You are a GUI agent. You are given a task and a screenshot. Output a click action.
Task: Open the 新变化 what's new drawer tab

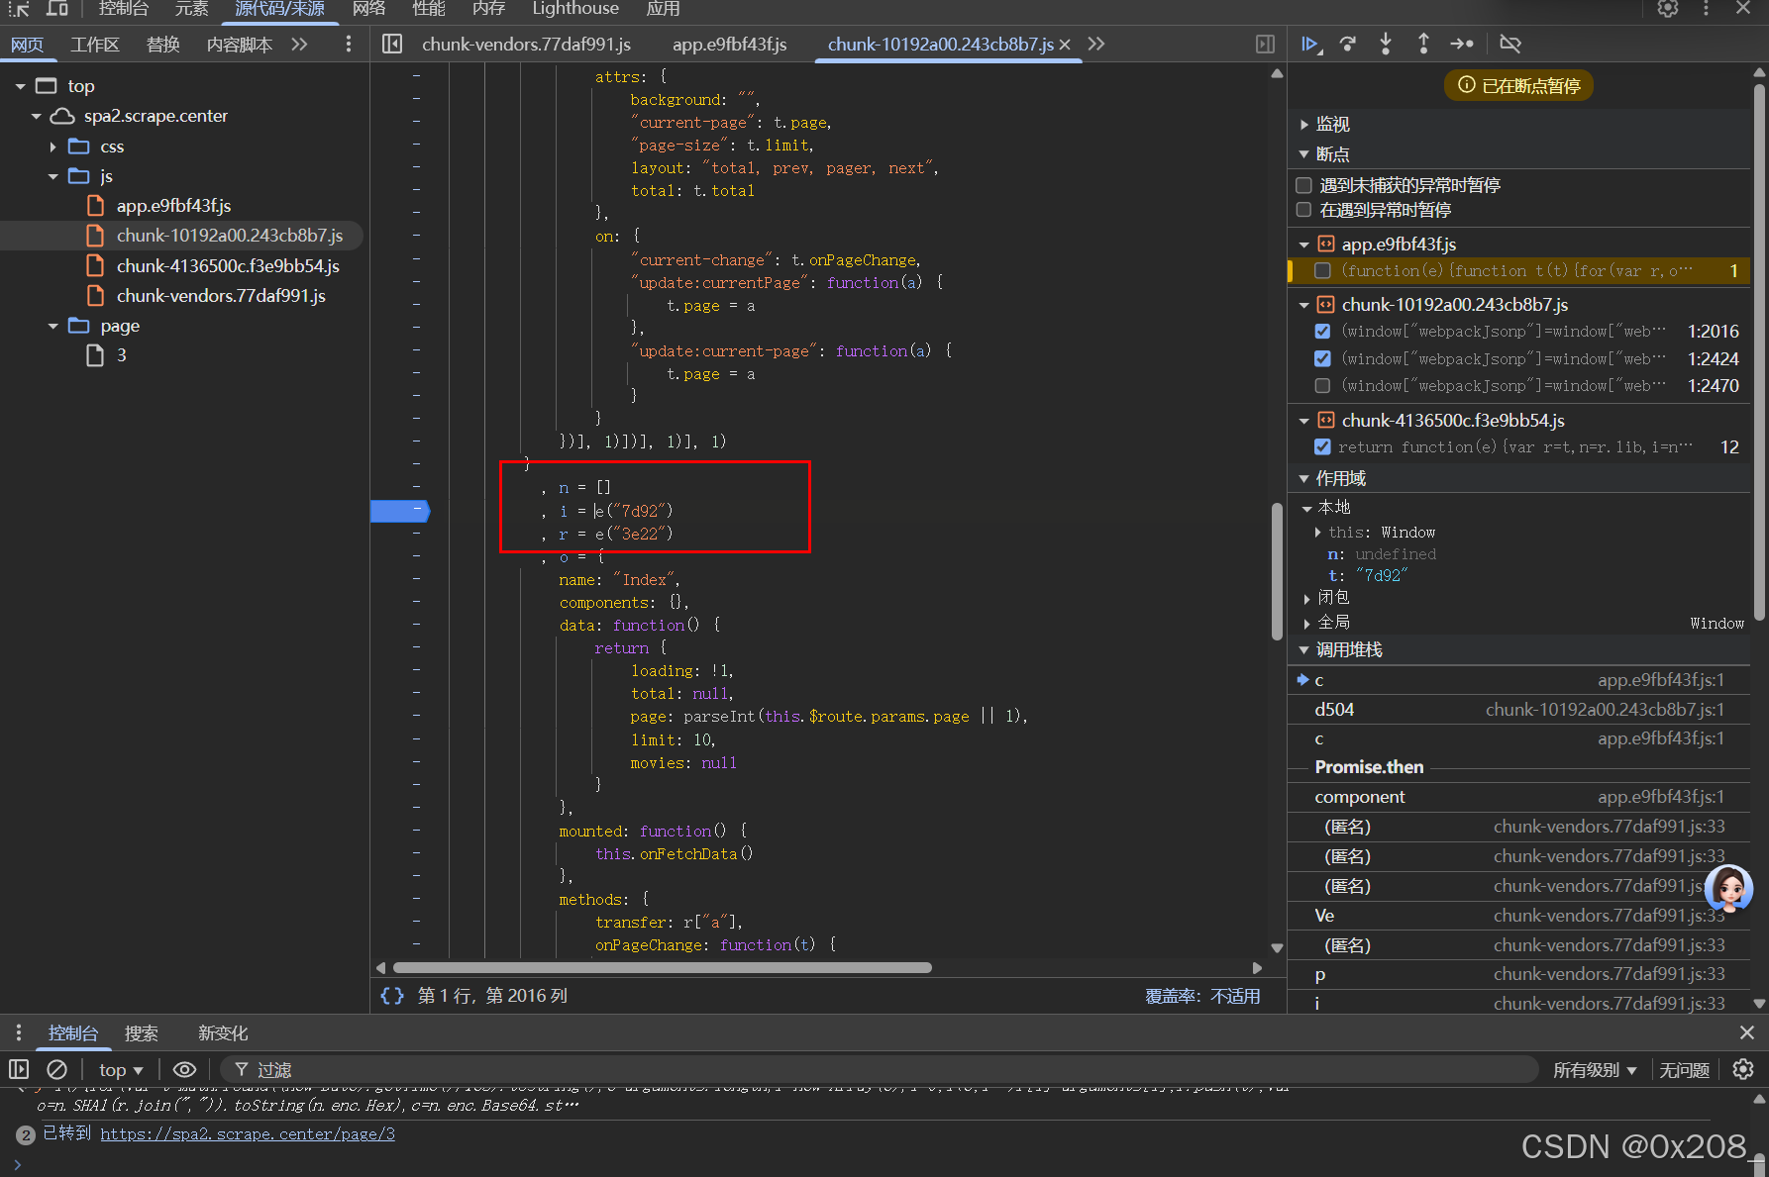point(223,1032)
